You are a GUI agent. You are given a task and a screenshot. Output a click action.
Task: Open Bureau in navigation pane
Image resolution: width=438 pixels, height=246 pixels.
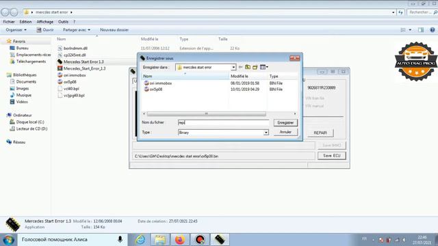coord(23,48)
